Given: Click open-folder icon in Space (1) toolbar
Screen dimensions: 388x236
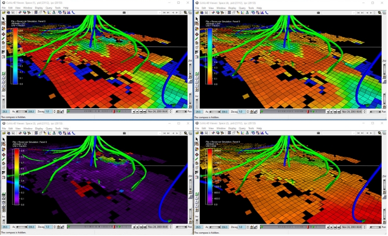Looking at the screenshot, I should click(4, 12).
